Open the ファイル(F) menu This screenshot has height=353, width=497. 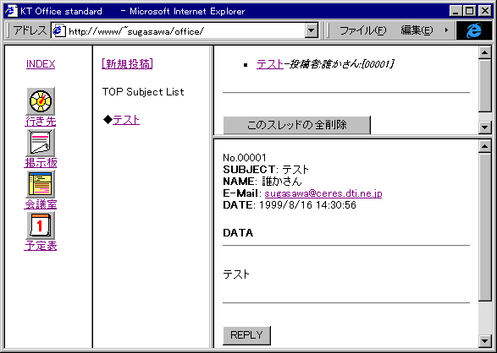click(x=362, y=30)
